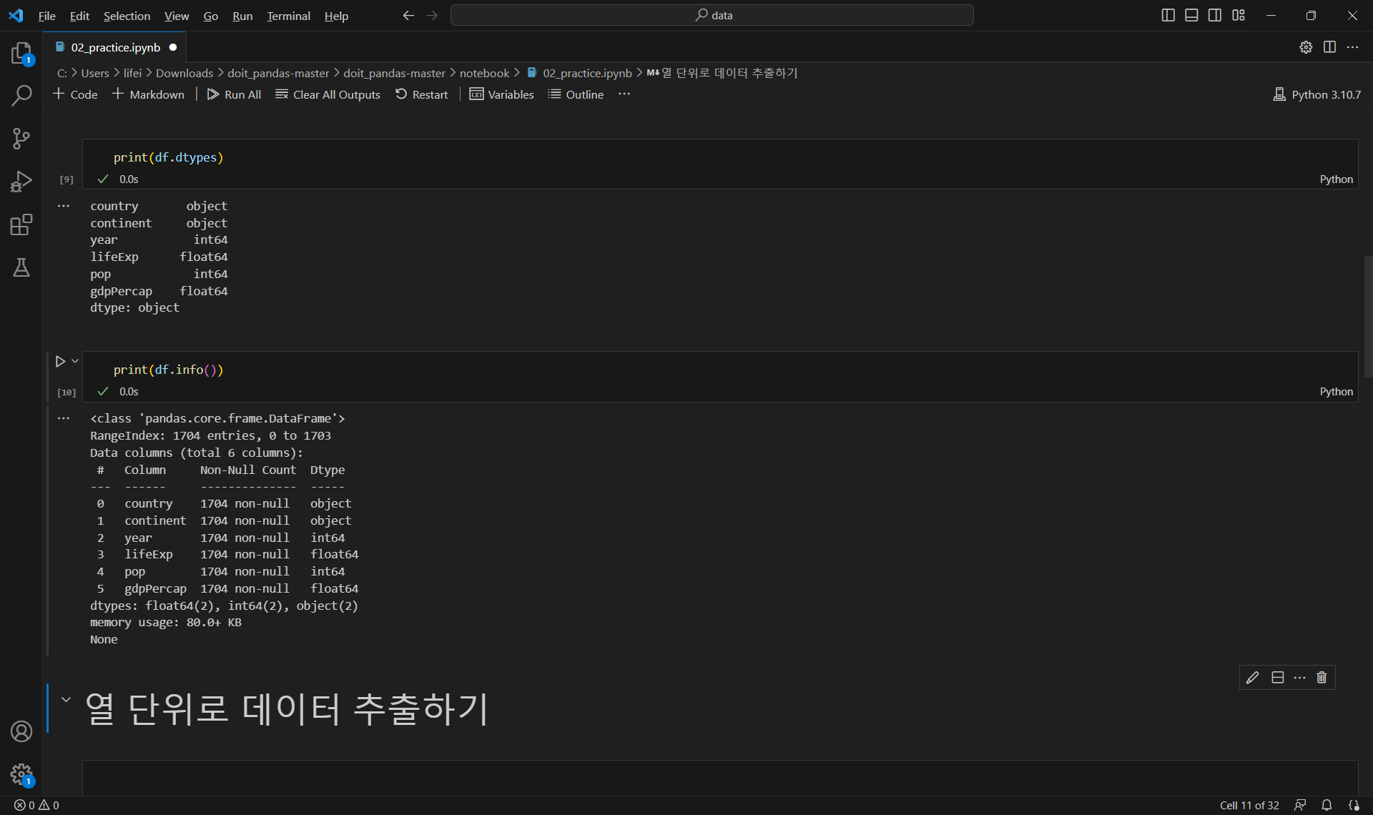
Task: Toggle the bottom panel layout button
Action: [x=1191, y=15]
